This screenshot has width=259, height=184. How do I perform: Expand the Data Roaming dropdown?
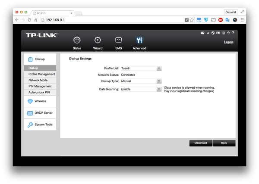coord(159,89)
